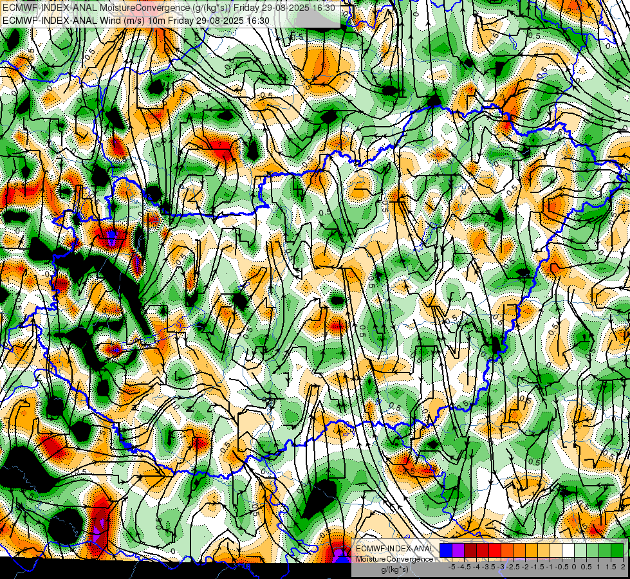Click the -4.5 legend tick label

point(464,567)
